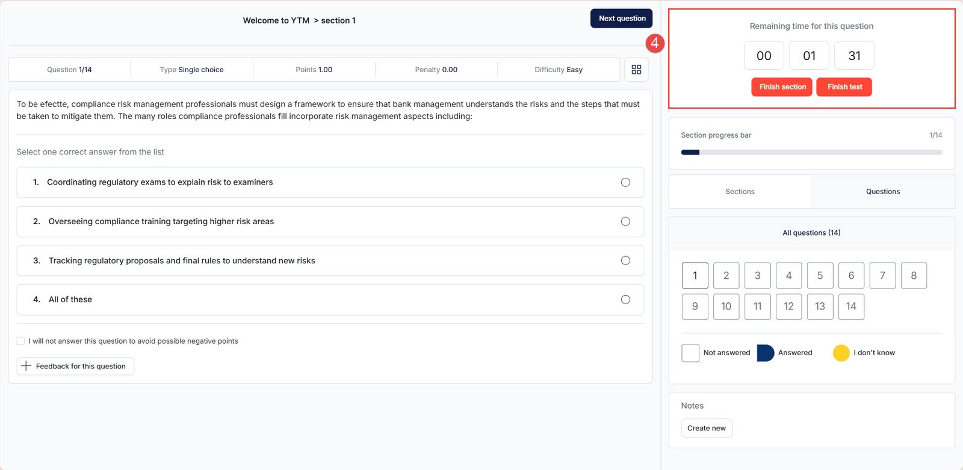Click the Section progress bar
This screenshot has height=470, width=963.
(811, 153)
